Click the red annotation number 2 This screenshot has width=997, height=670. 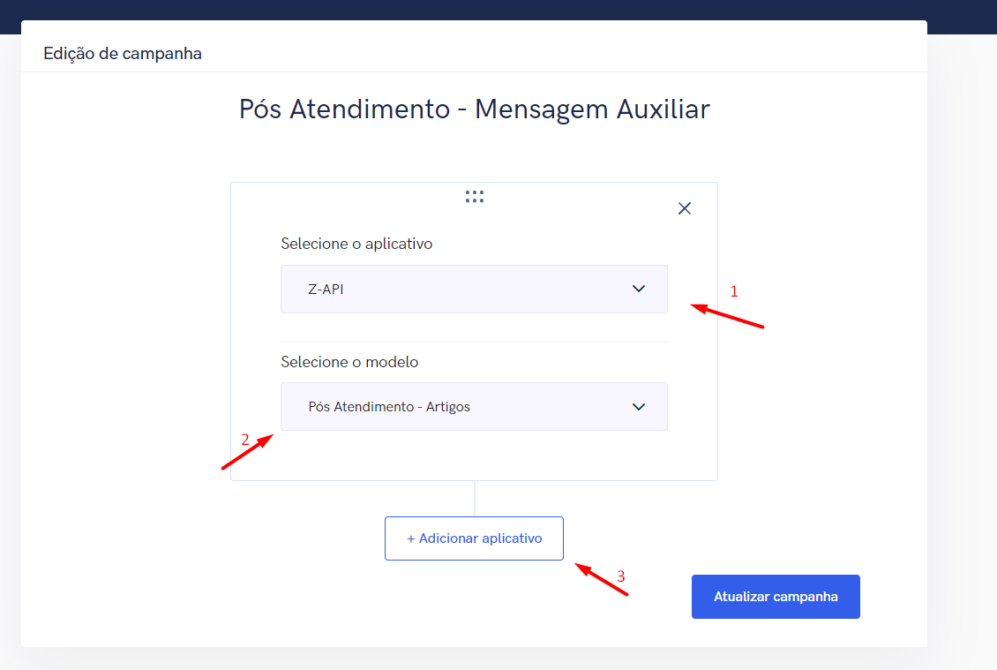click(245, 439)
